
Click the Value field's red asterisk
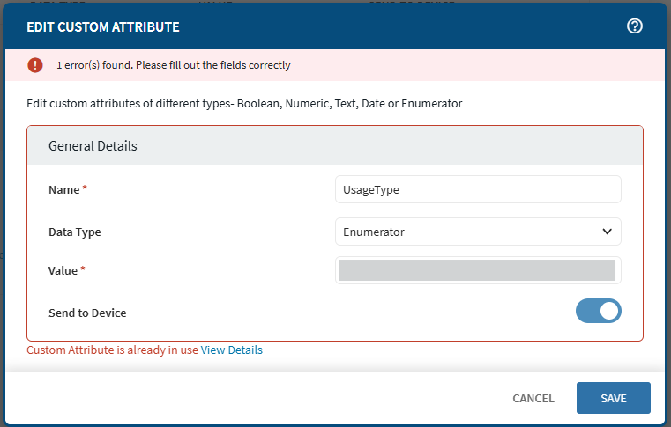click(83, 271)
